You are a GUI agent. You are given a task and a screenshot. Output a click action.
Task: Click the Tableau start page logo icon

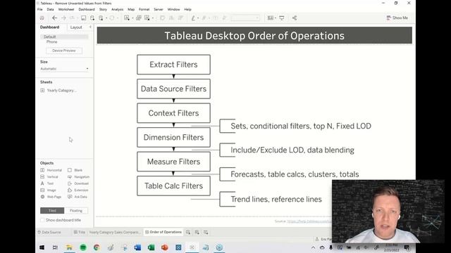coord(42,18)
